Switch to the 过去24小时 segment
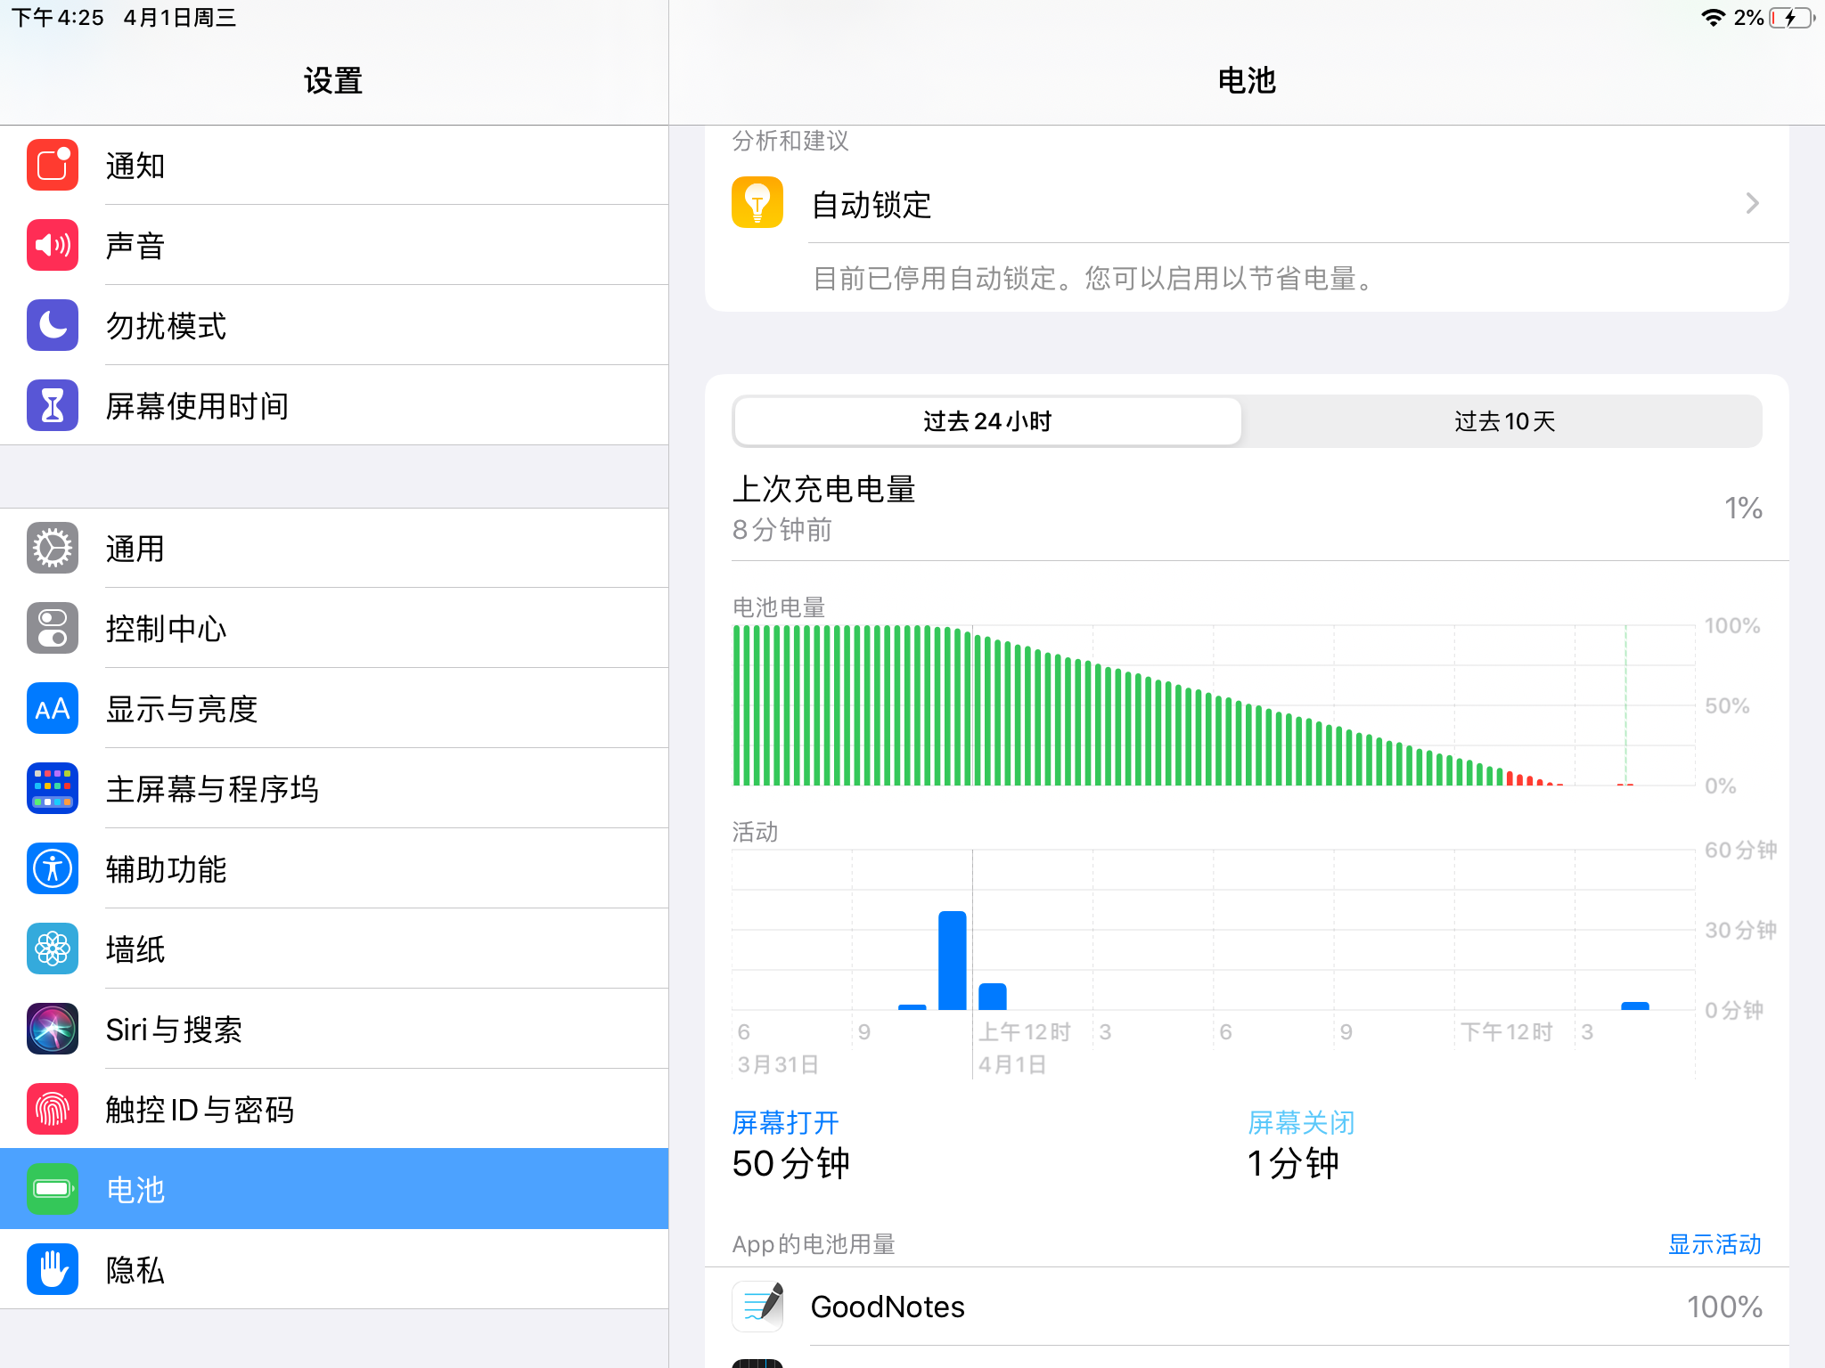1825x1368 pixels. pyautogui.click(x=987, y=421)
